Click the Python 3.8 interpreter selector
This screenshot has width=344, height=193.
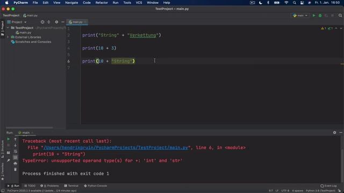coord(320,191)
